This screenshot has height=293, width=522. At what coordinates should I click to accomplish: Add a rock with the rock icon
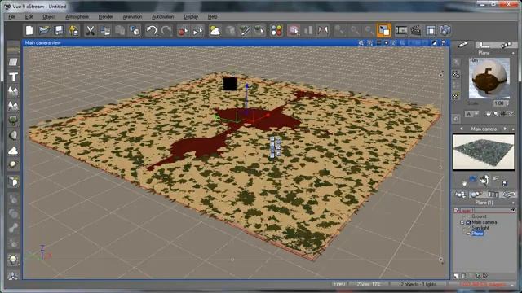(13, 135)
